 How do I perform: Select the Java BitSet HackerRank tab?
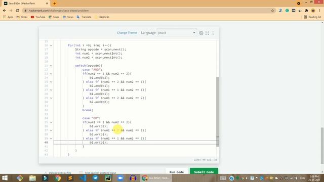point(25,4)
